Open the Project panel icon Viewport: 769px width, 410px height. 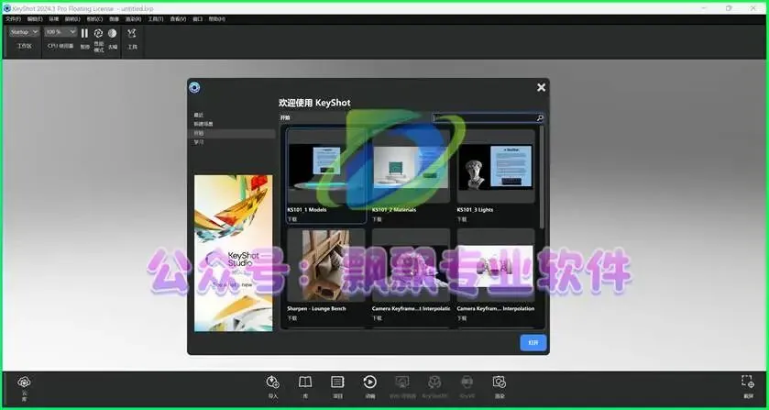click(x=337, y=382)
